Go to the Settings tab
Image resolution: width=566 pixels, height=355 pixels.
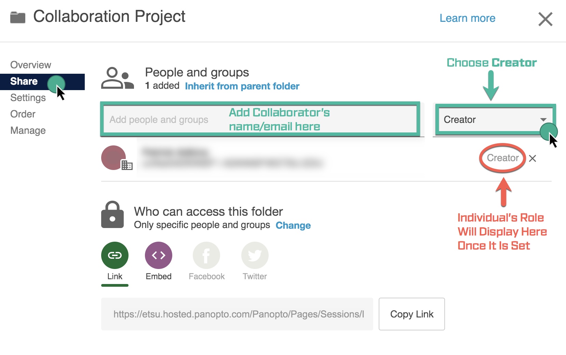pos(28,98)
